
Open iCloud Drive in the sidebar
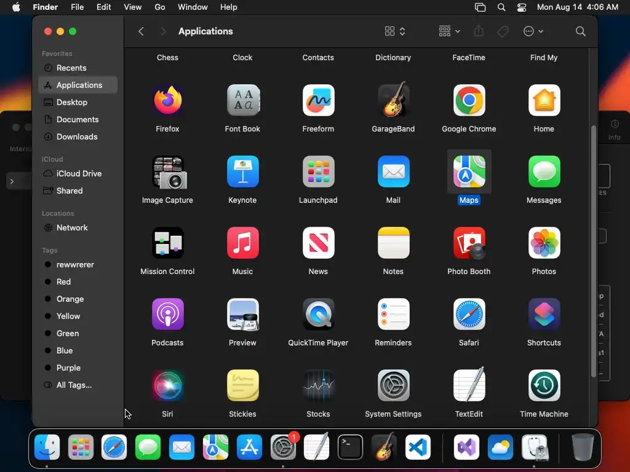[78, 174]
